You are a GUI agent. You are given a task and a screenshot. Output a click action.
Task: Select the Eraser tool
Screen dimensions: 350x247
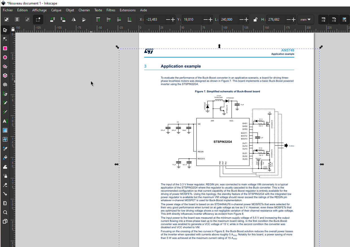5,185
